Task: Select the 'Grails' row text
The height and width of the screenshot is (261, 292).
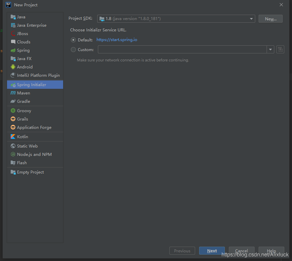Action: 22,119
